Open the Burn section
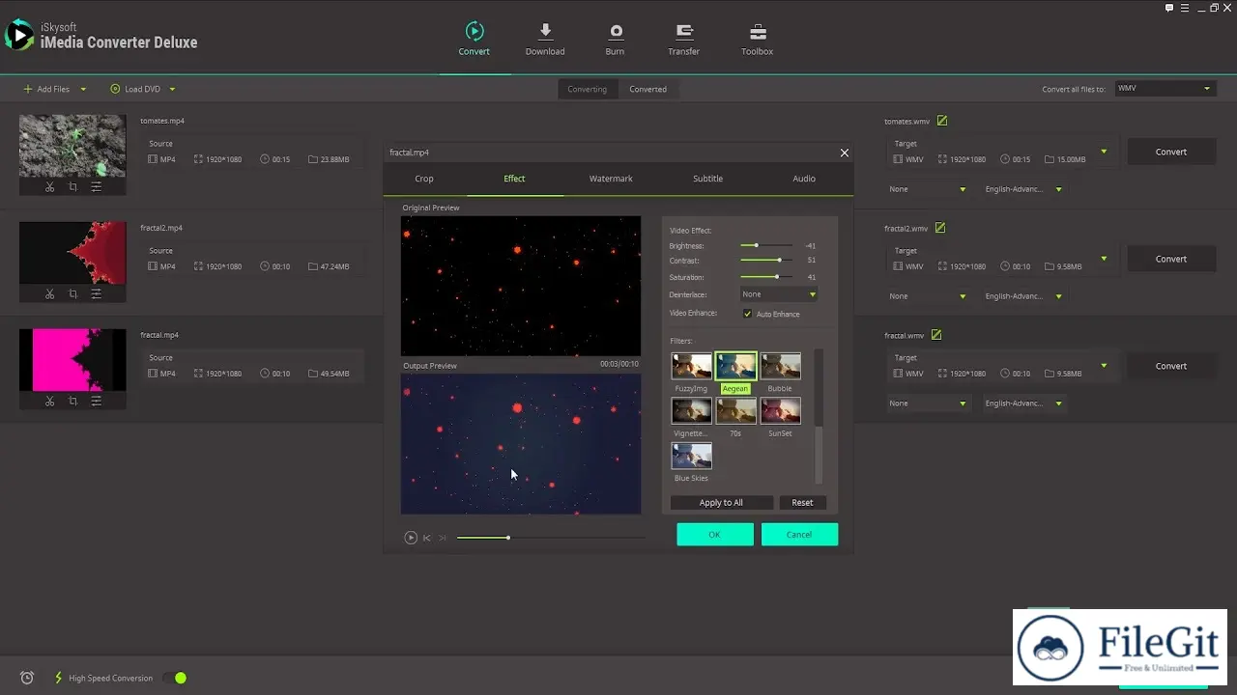Viewport: 1237px width, 695px height. [x=615, y=39]
